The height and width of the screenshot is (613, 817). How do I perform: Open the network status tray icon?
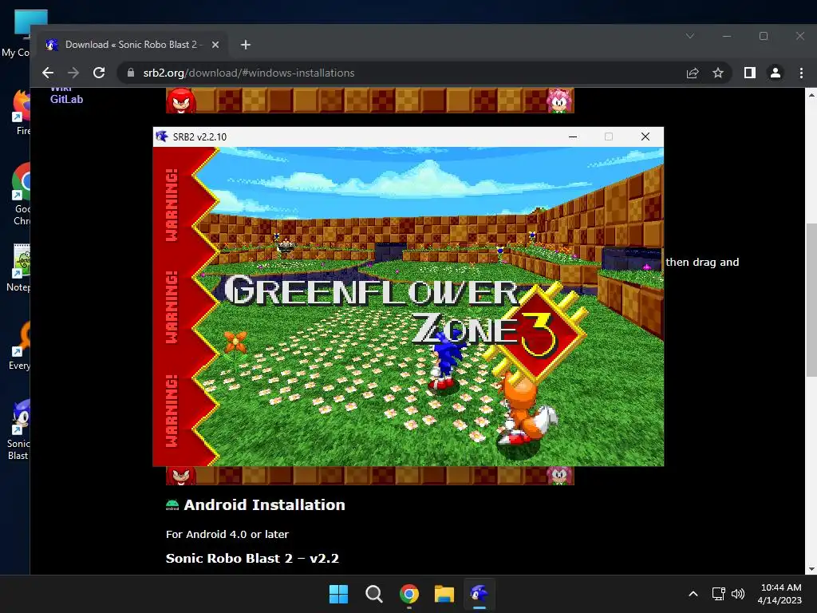click(719, 594)
